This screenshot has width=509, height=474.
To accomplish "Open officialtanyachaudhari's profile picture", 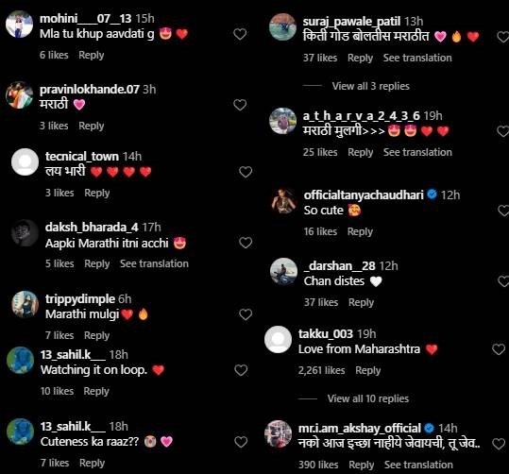I will tap(283, 201).
